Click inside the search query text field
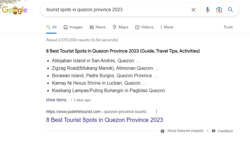 pyautogui.click(x=115, y=10)
